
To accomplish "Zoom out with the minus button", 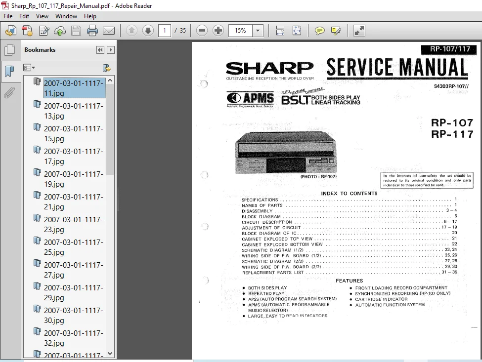I will point(202,31).
